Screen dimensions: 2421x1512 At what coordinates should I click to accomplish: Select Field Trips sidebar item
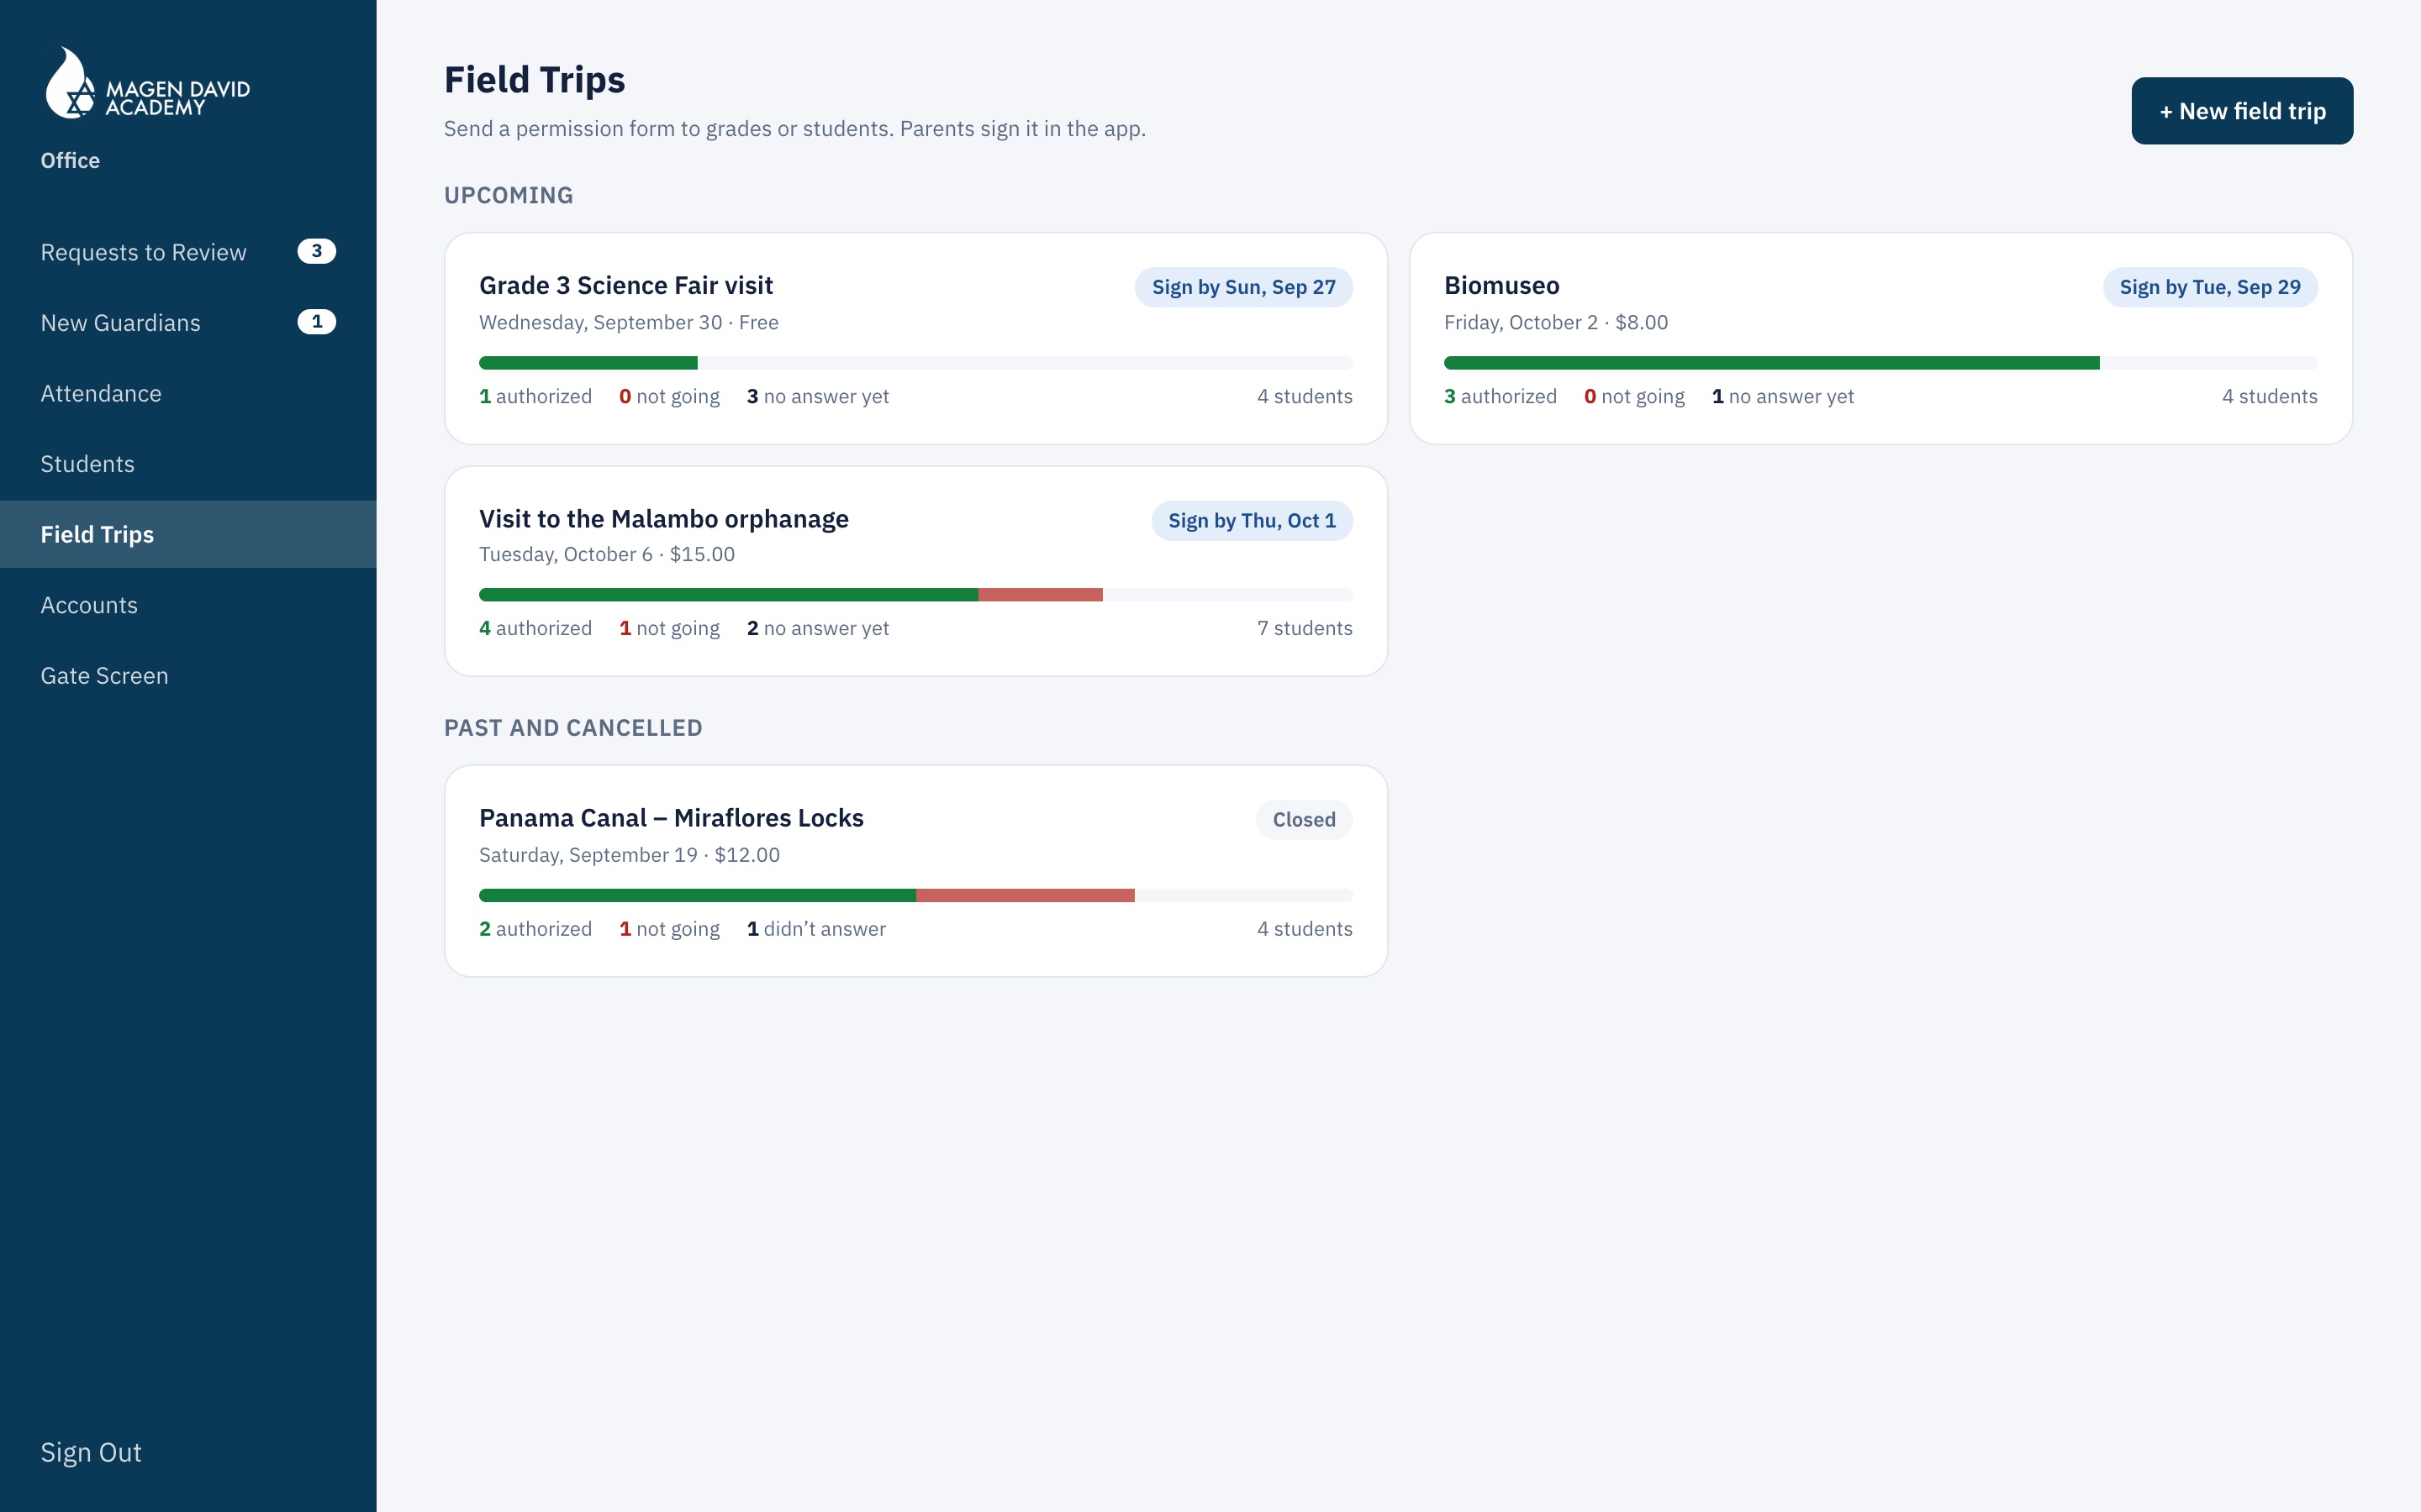point(188,534)
